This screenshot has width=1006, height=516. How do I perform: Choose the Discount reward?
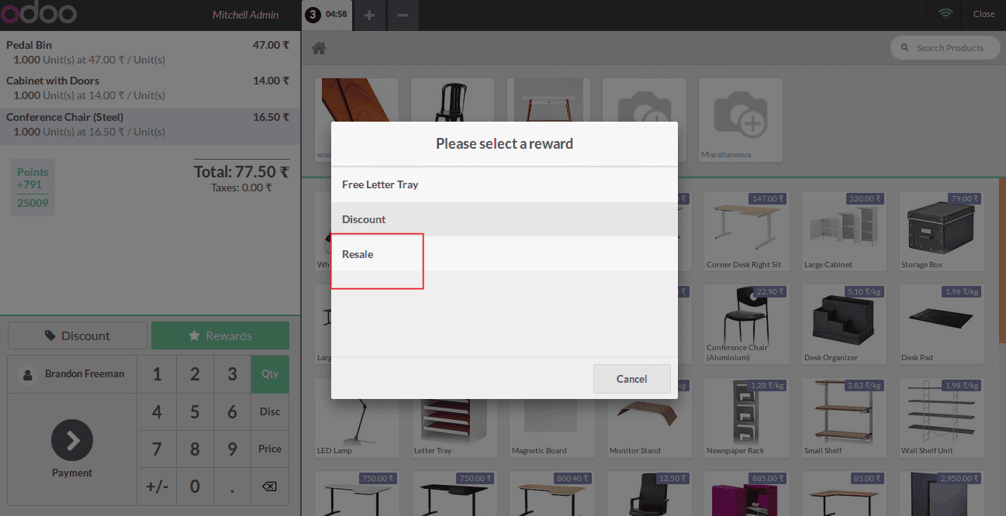pos(504,219)
